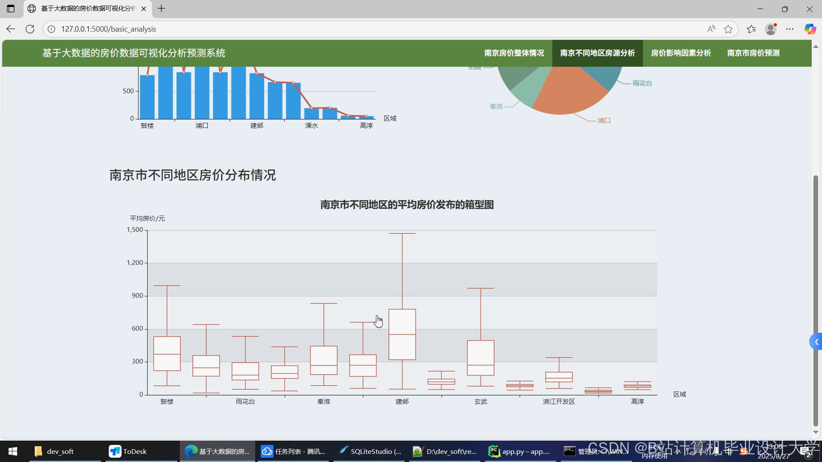The height and width of the screenshot is (462, 822).
Task: Open tab actions menu icon
Action: 11,9
